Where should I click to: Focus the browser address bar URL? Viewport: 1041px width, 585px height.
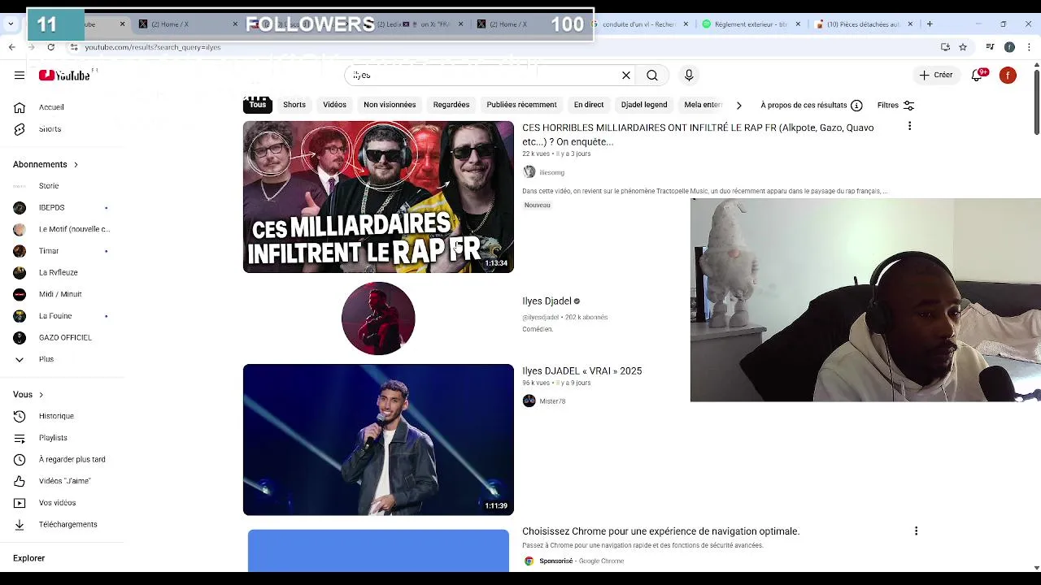[x=152, y=47]
